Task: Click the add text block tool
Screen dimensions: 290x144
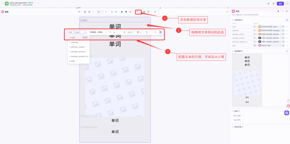Action: 137,12
